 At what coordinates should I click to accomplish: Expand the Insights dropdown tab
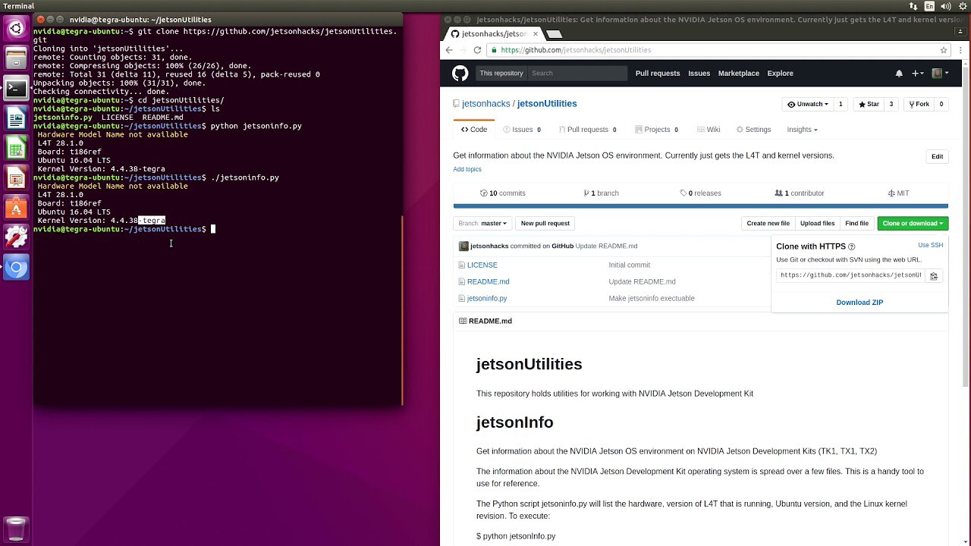[802, 130]
